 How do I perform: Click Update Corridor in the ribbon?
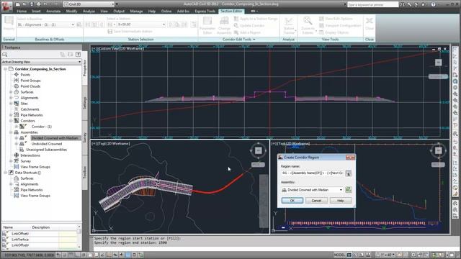(x=249, y=26)
